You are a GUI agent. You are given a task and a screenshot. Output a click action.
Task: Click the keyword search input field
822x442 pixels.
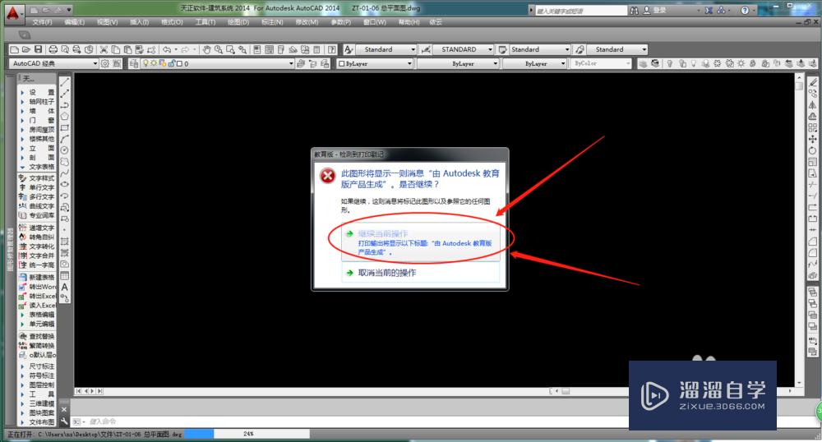[581, 11]
